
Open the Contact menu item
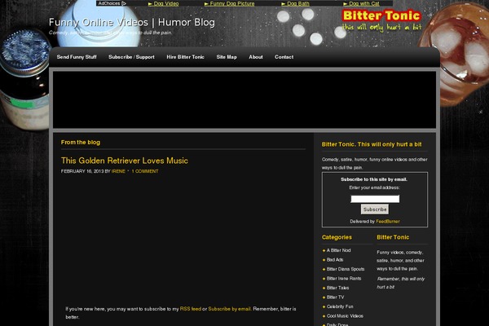284,57
